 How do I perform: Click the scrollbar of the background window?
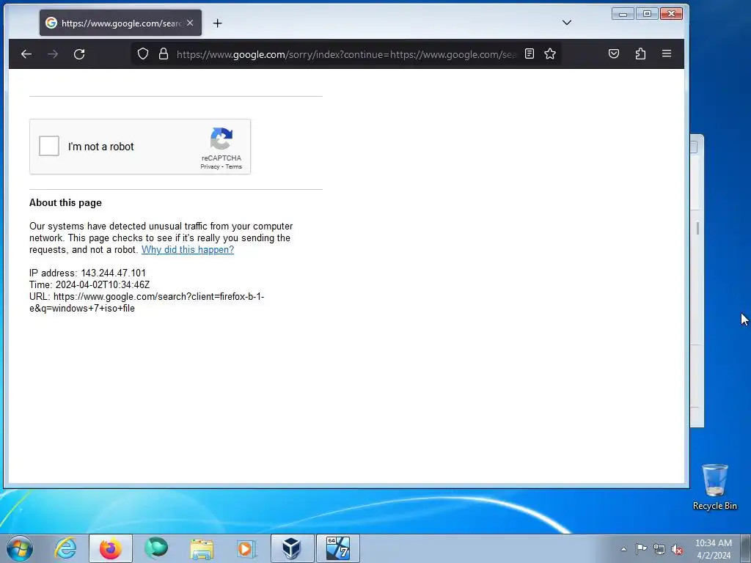pyautogui.click(x=698, y=228)
